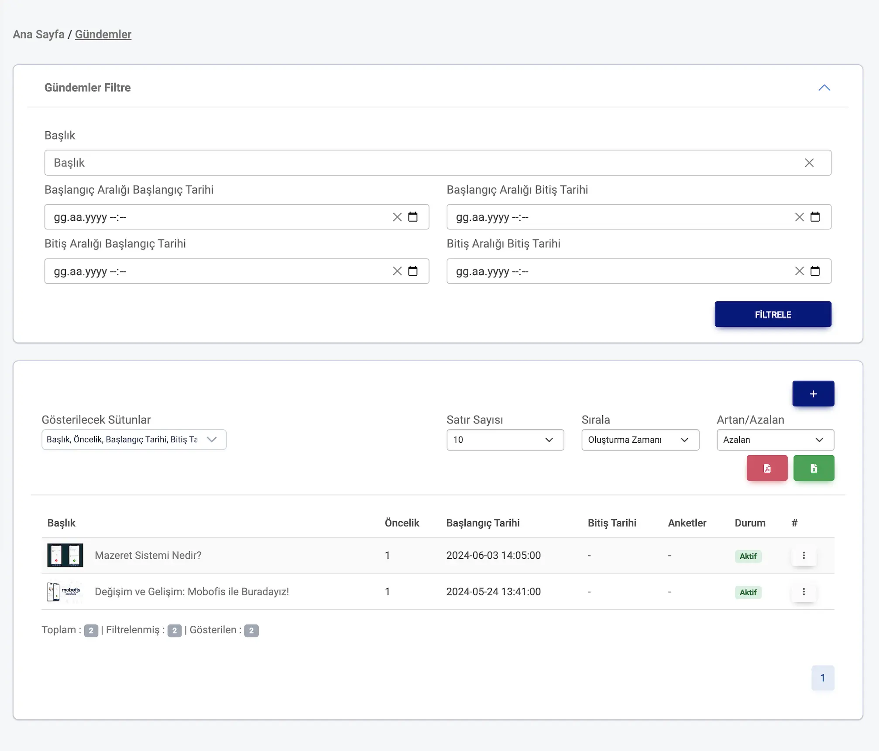Add a new gündem with plus button

click(814, 394)
